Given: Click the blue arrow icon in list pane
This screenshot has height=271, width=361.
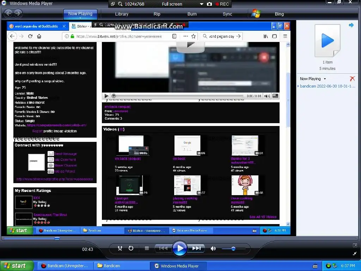Looking at the screenshot, I should click(351, 25).
